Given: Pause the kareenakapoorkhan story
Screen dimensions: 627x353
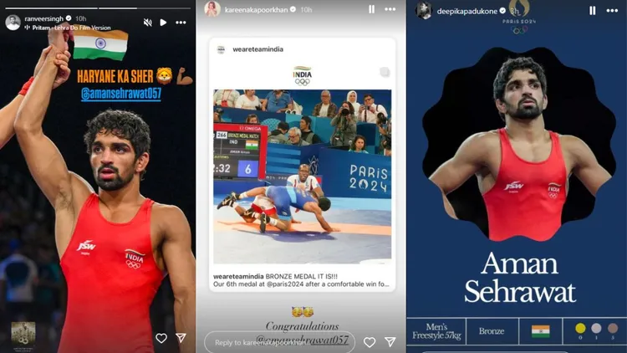Looking at the screenshot, I should pos(371,9).
